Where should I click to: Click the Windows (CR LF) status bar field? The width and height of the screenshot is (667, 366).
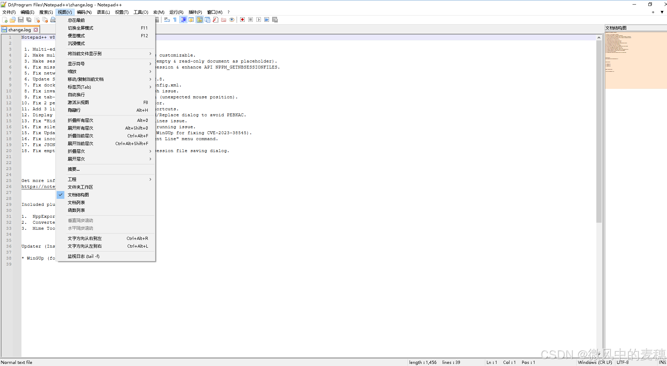[x=595, y=362]
